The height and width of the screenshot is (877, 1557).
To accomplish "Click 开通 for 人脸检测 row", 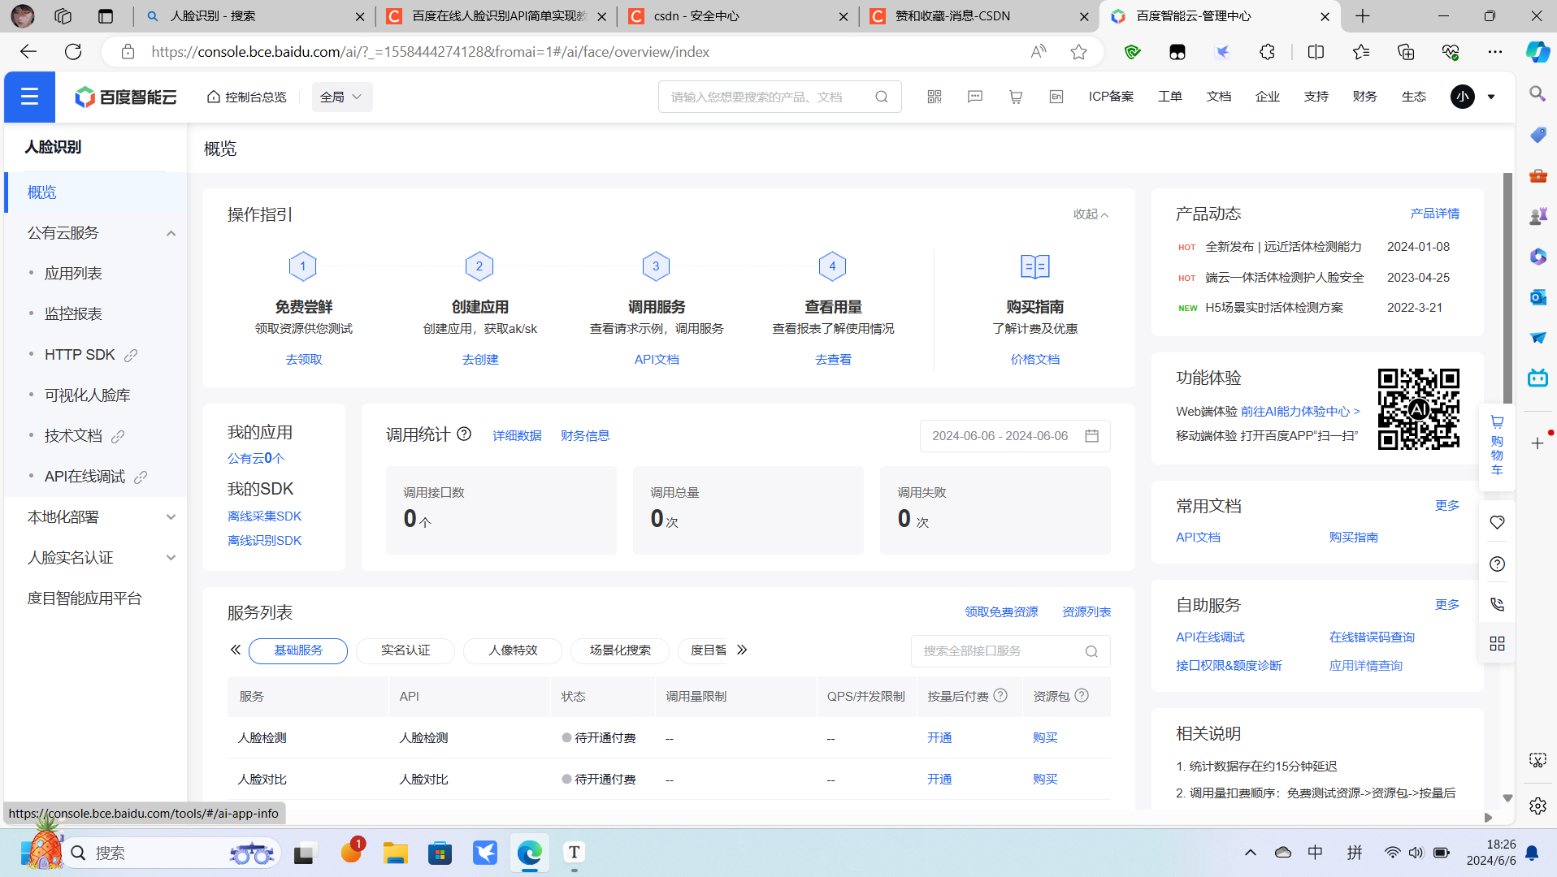I will tap(939, 738).
